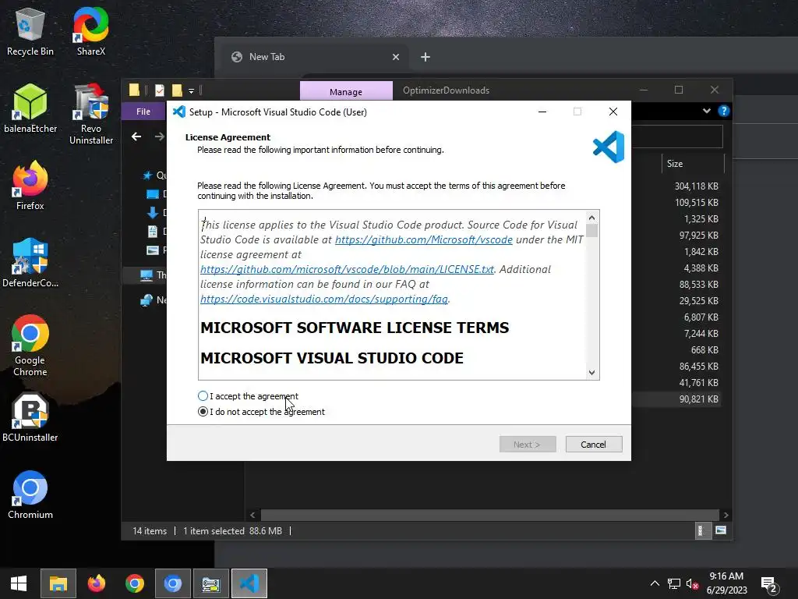Image resolution: width=798 pixels, height=599 pixels.
Task: Open DefenderControl desktop shortcut
Action: pos(30,264)
